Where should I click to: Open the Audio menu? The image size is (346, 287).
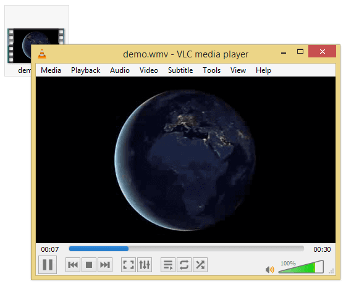point(120,70)
